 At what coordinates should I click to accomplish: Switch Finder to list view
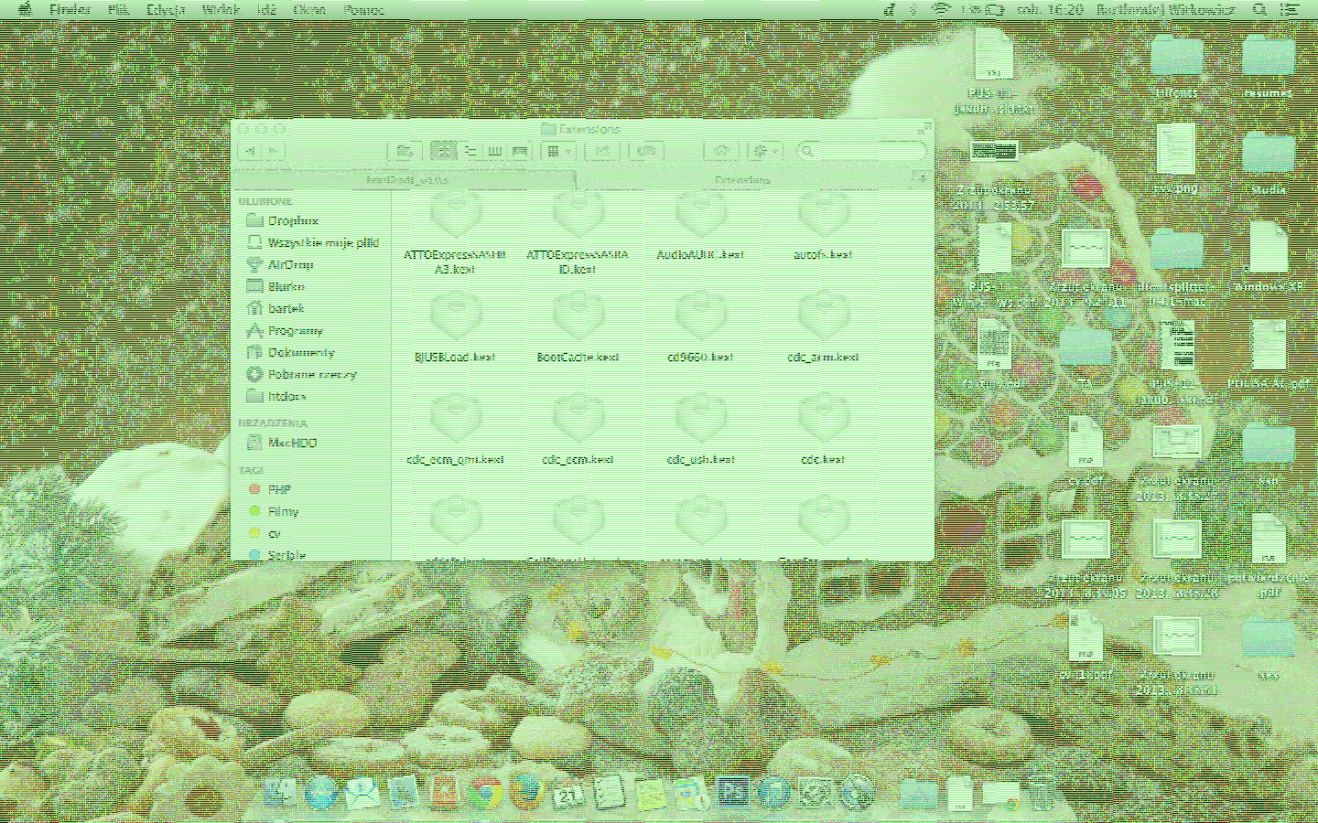click(469, 151)
